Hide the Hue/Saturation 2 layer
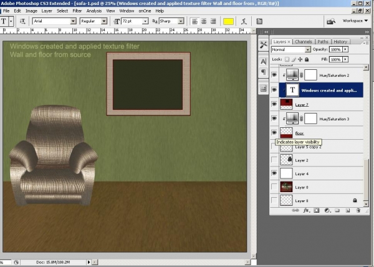374x267 pixels. tap(274, 75)
